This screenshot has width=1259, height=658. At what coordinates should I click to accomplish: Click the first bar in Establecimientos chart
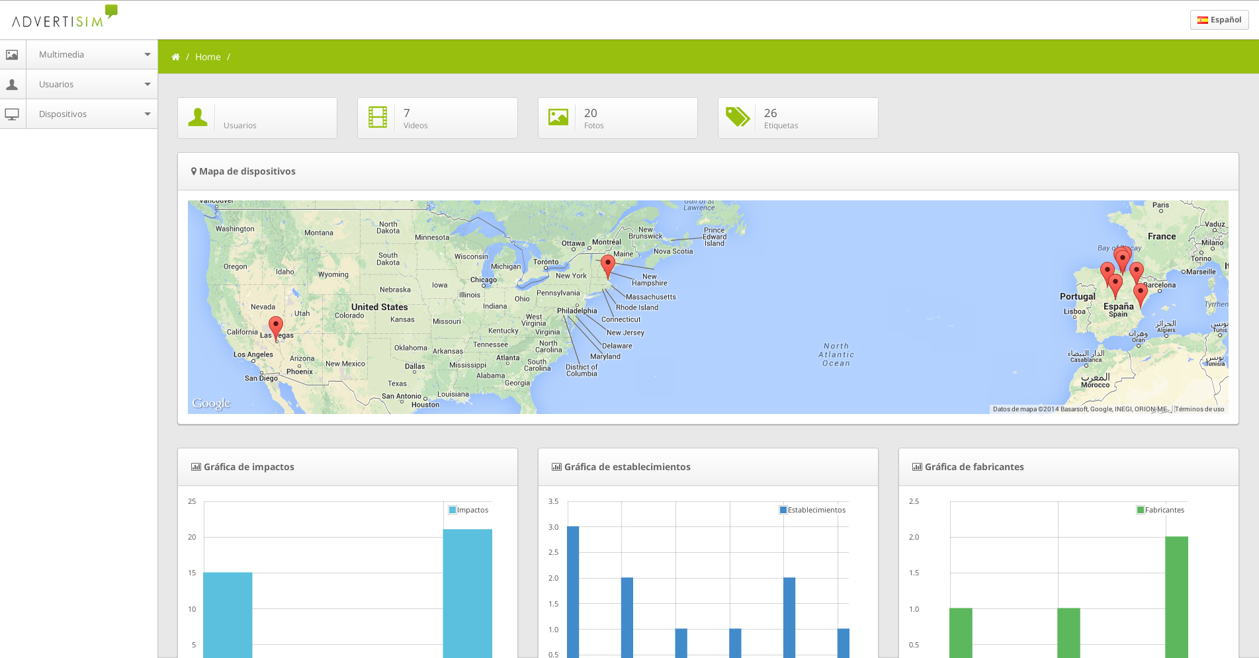tap(573, 592)
